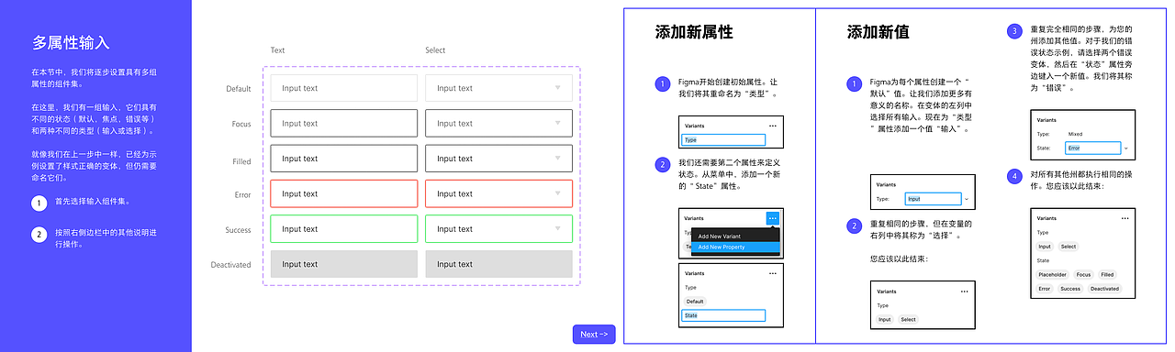The width and height of the screenshot is (1175, 352).
Task: Click the gray Deactivated row select field
Action: [499, 264]
